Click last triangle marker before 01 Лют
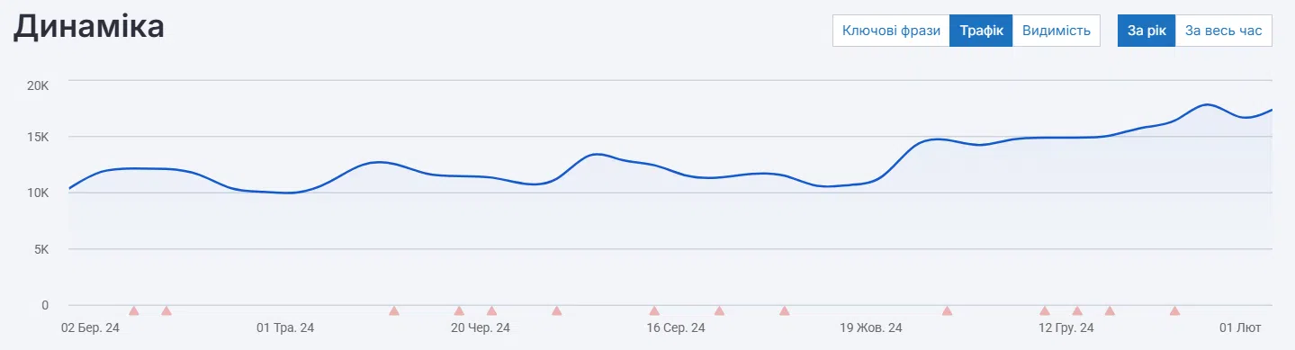Image resolution: width=1295 pixels, height=350 pixels. 1174,310
